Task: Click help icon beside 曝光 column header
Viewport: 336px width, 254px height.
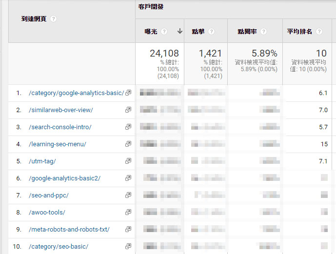Action: pos(164,32)
